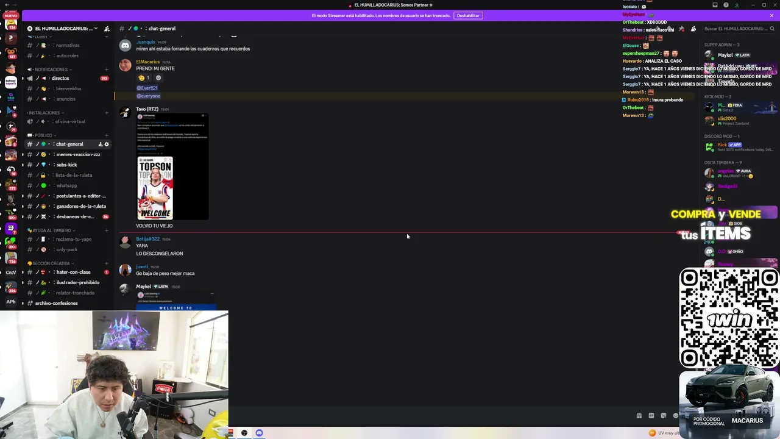Open the server name dropdown EL HUMILLADOCARIUS
Viewport: 780px width, 439px height.
tap(65, 29)
